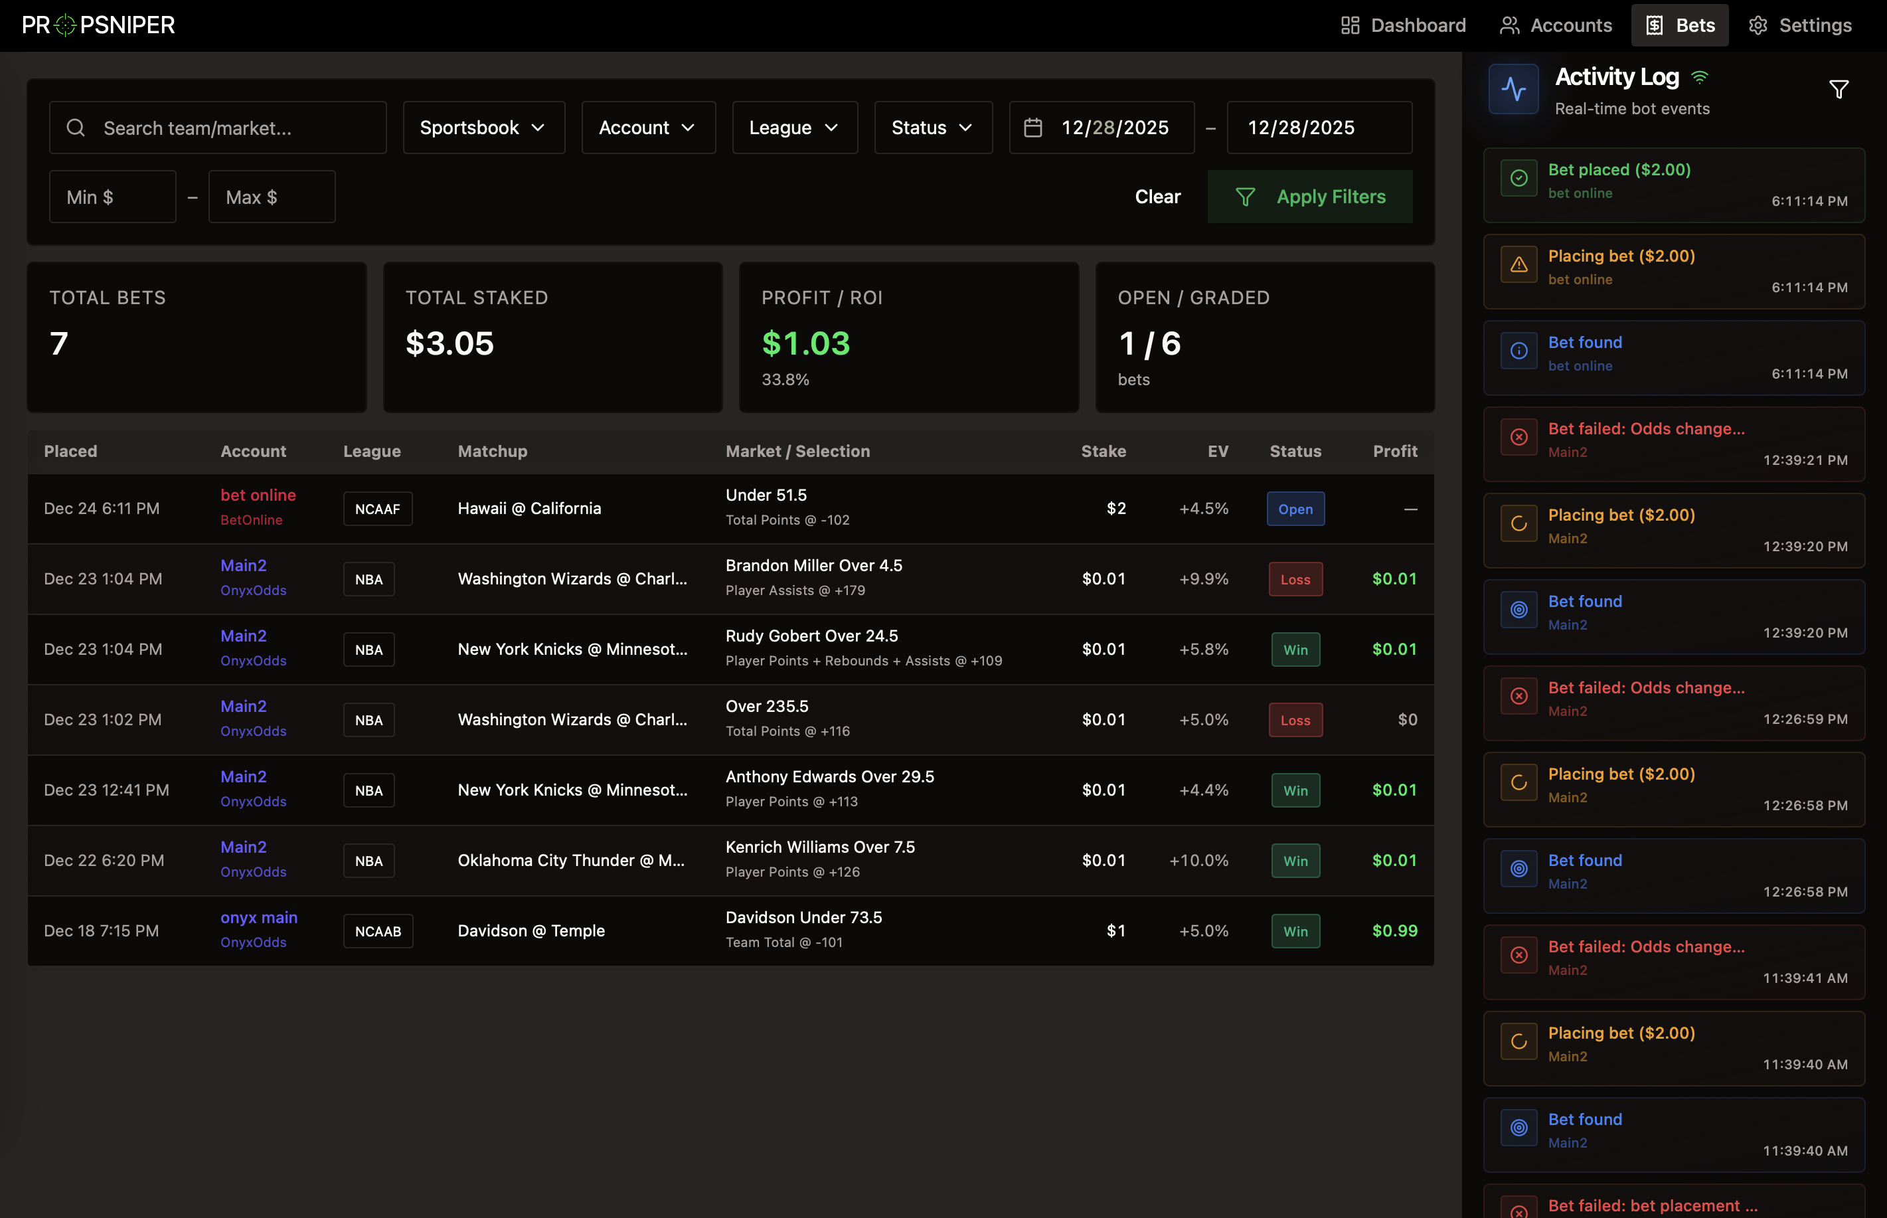Open the League filter dropdown
This screenshot has width=1887, height=1218.
tap(793, 128)
